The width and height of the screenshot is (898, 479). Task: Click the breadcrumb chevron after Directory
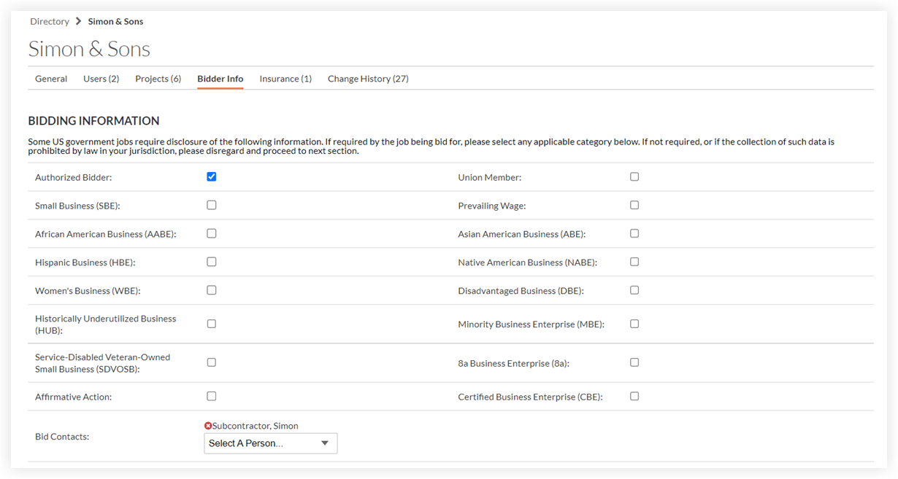(x=79, y=21)
